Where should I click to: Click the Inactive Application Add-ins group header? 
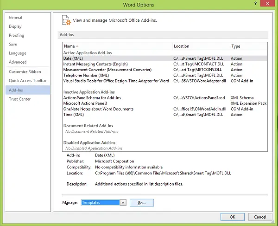pos(89,92)
